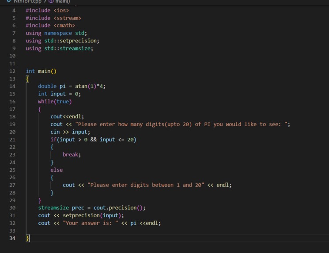Click 'int input = 0;' line
Screen dimensions: 329x253
59,94
